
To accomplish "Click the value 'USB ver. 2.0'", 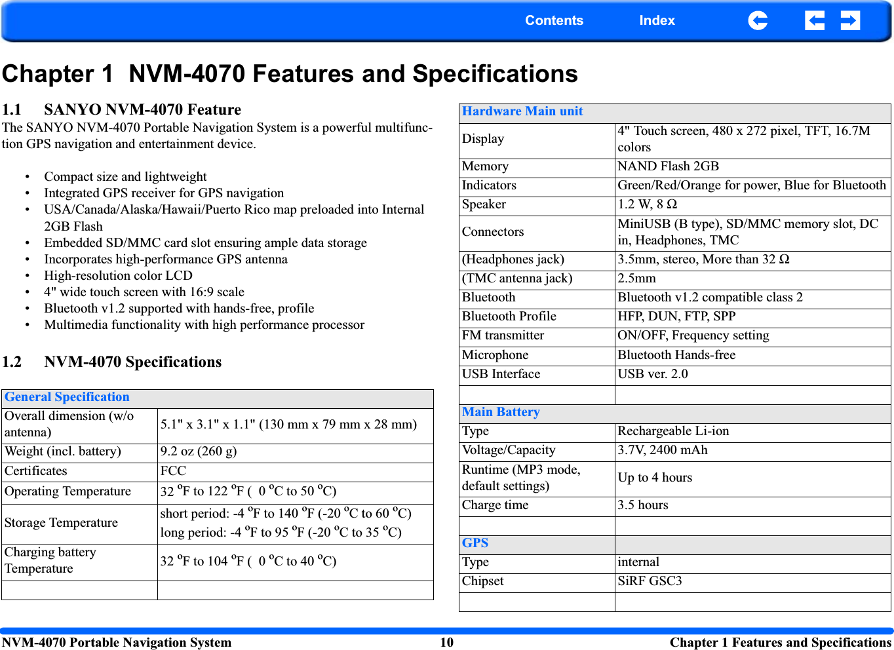I will point(653,374).
